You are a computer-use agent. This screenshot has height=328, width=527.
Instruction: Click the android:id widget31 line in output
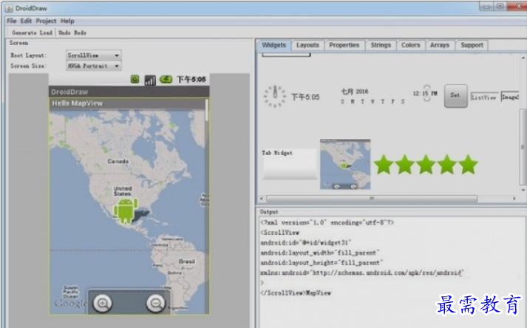(x=306, y=242)
